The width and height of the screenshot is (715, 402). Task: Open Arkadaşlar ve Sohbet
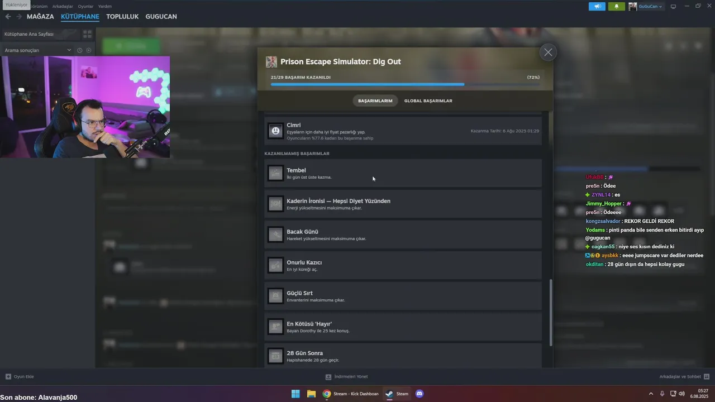[684, 377]
